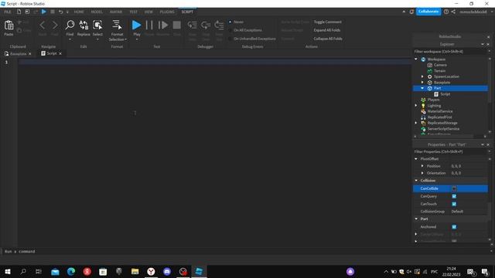
Task: Open Windows Start menu
Action: (8, 272)
